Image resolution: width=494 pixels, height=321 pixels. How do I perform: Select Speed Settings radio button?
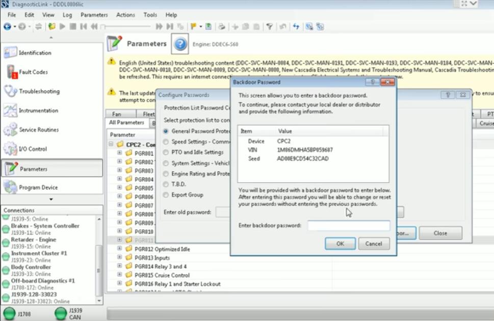(x=166, y=142)
